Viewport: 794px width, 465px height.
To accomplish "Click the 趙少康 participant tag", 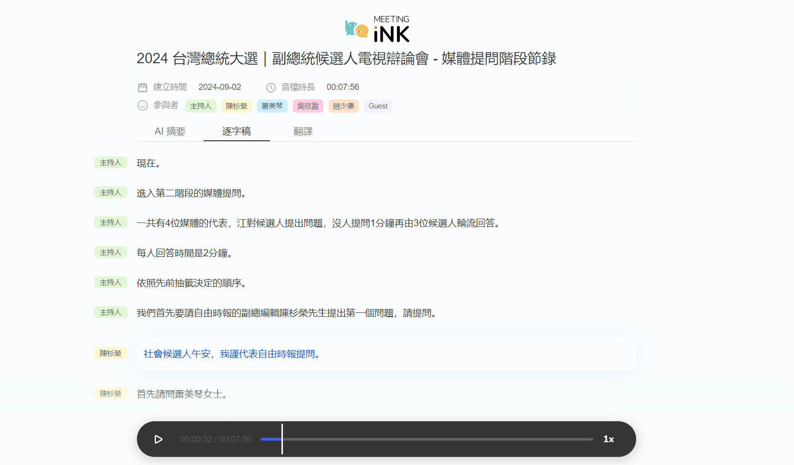I will tap(343, 106).
